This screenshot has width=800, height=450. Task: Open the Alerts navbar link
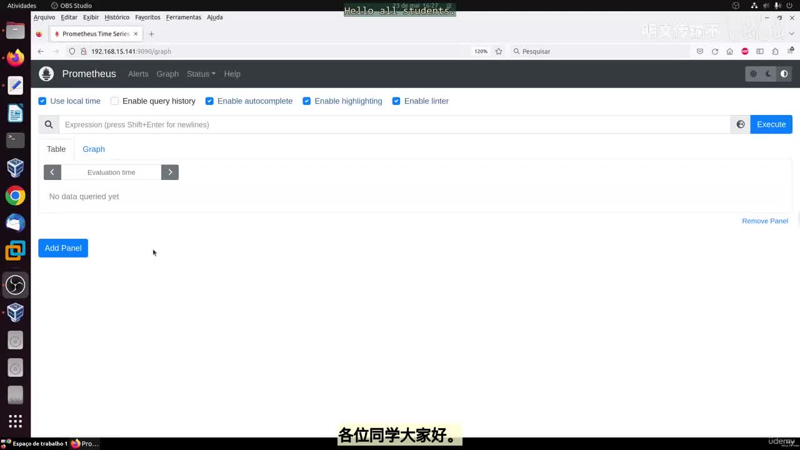click(x=138, y=74)
